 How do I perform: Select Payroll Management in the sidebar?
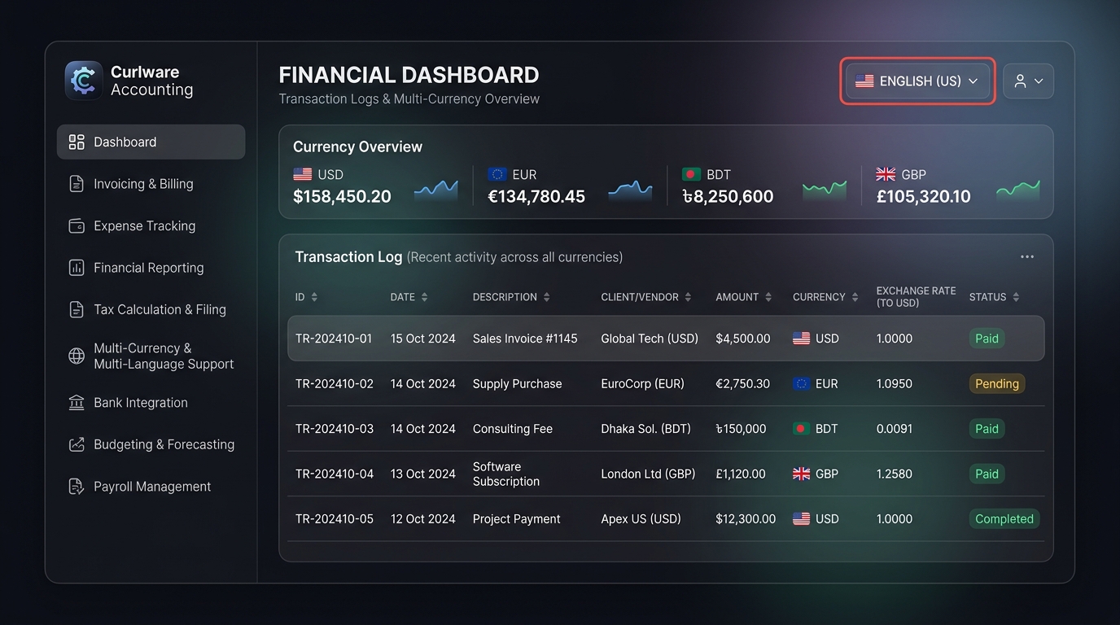pos(151,487)
